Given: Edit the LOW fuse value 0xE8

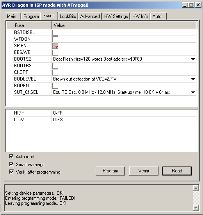Looking at the screenshot, I should (124, 120).
